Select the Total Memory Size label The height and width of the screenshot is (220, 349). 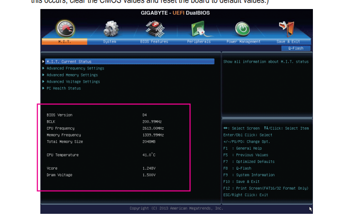click(x=65, y=142)
